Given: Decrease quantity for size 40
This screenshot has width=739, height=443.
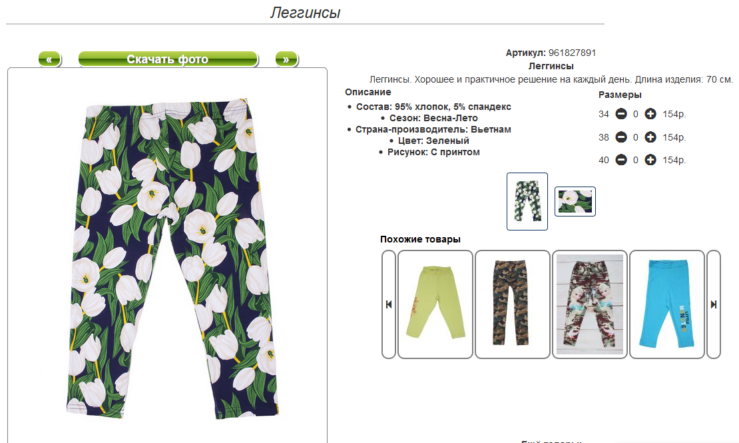Looking at the screenshot, I should [621, 160].
